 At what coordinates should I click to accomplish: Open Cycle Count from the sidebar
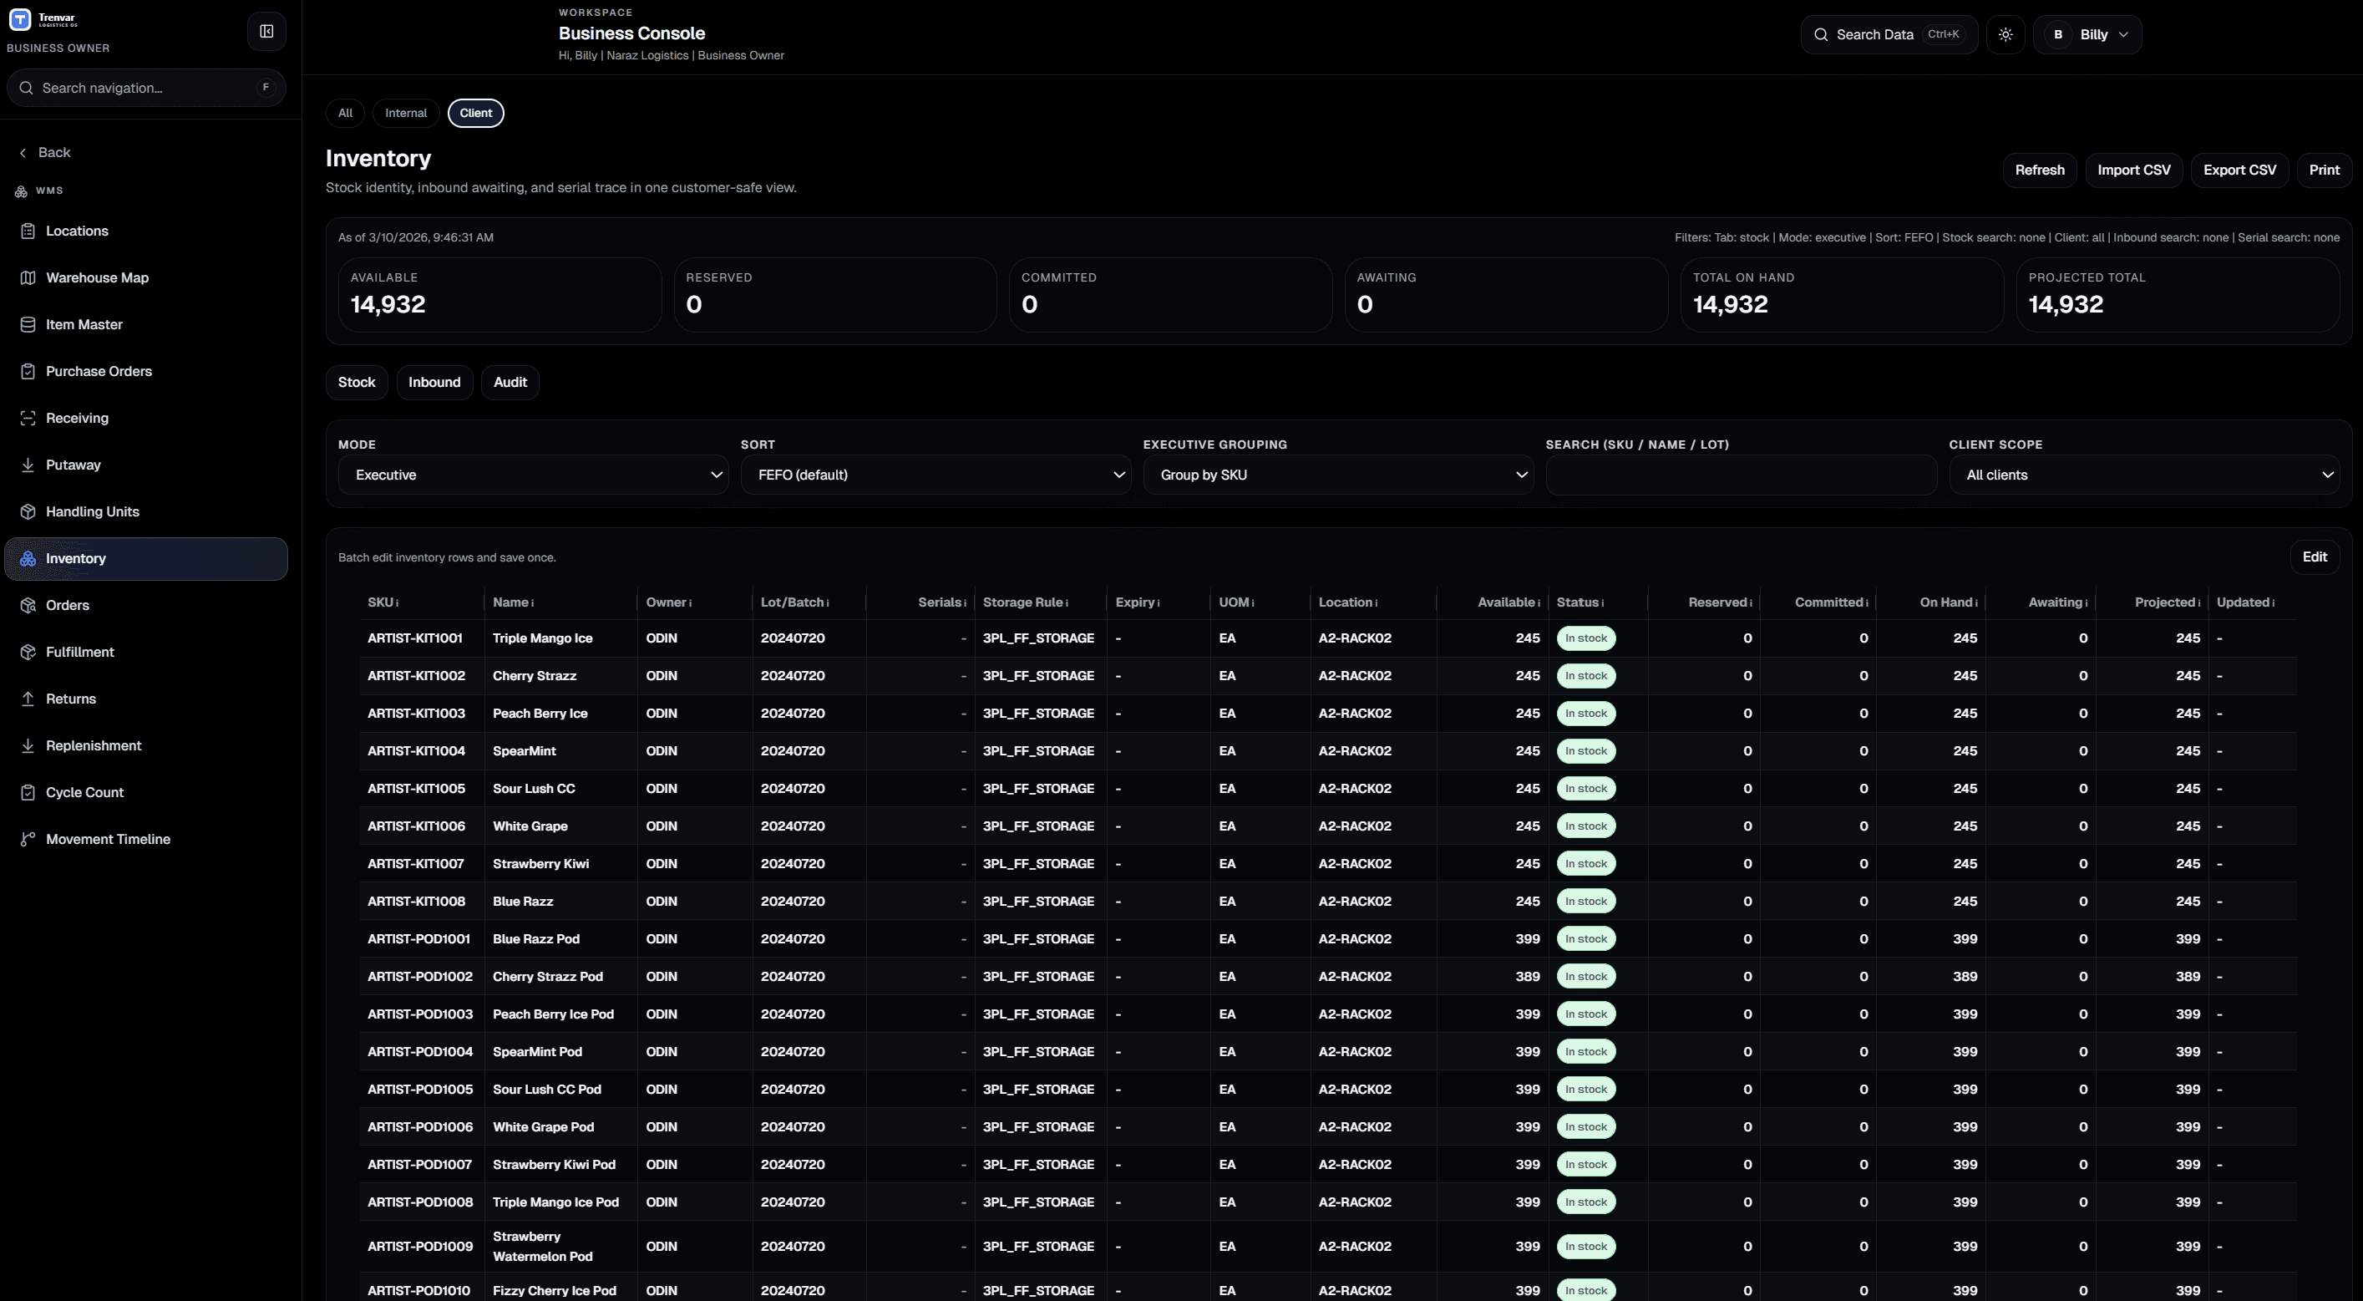click(84, 792)
